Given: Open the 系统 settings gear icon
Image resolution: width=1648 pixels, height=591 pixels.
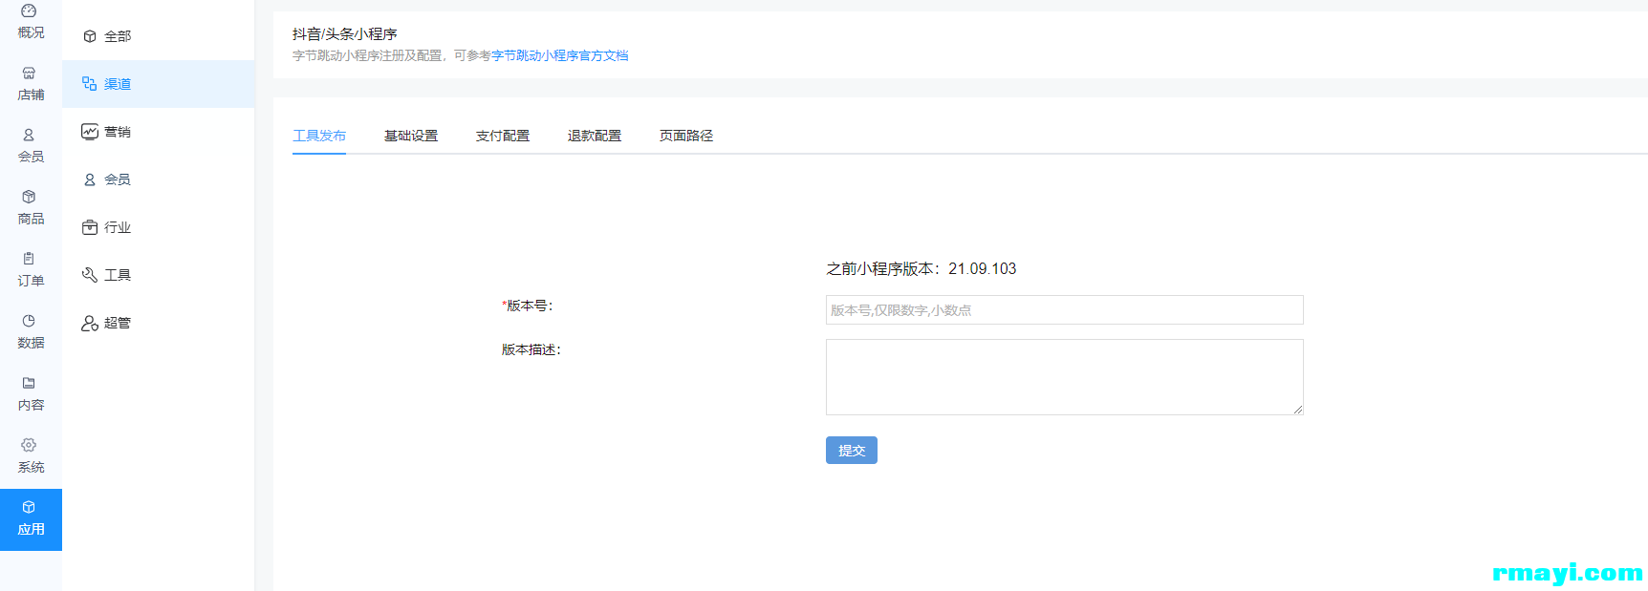Looking at the screenshot, I should pos(29,446).
